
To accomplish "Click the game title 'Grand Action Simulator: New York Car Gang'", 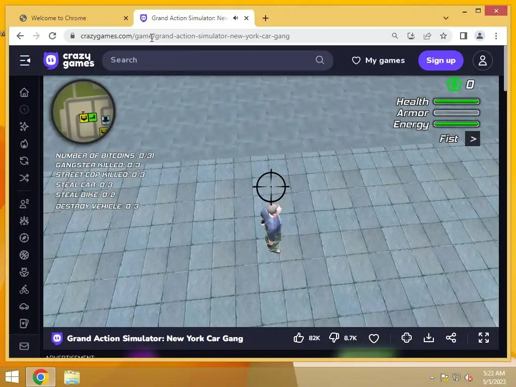I will (155, 339).
